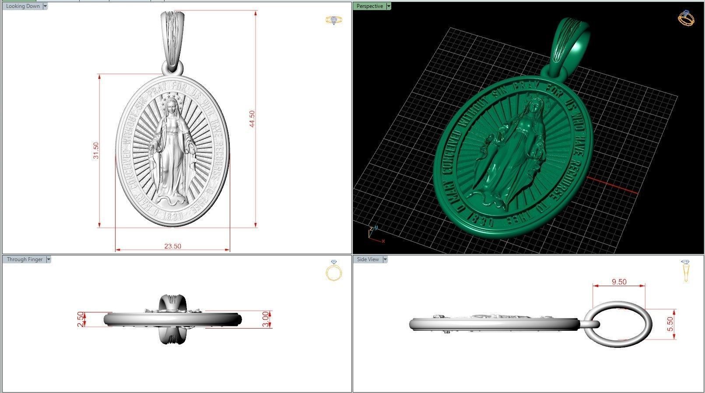This screenshot has height=393, width=705.
Task: Open the Through Finger viewport label menu
Action: [x=25, y=259]
